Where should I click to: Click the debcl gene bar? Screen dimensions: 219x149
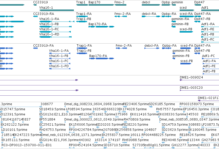tap(151, 5)
